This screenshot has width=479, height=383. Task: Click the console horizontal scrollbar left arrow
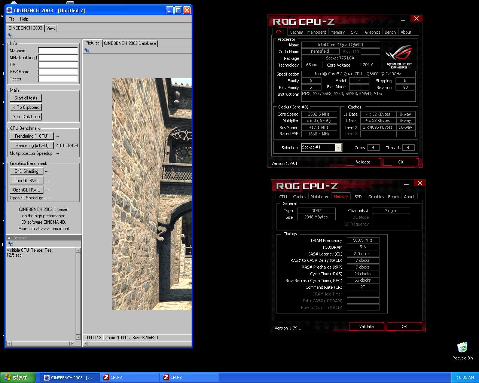point(9,343)
